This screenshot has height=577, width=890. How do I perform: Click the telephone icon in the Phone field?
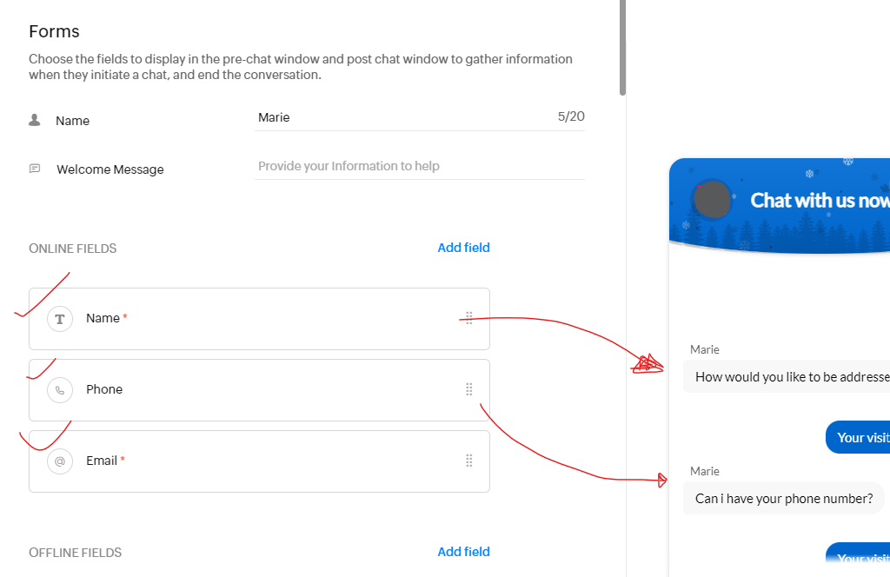[x=60, y=390]
